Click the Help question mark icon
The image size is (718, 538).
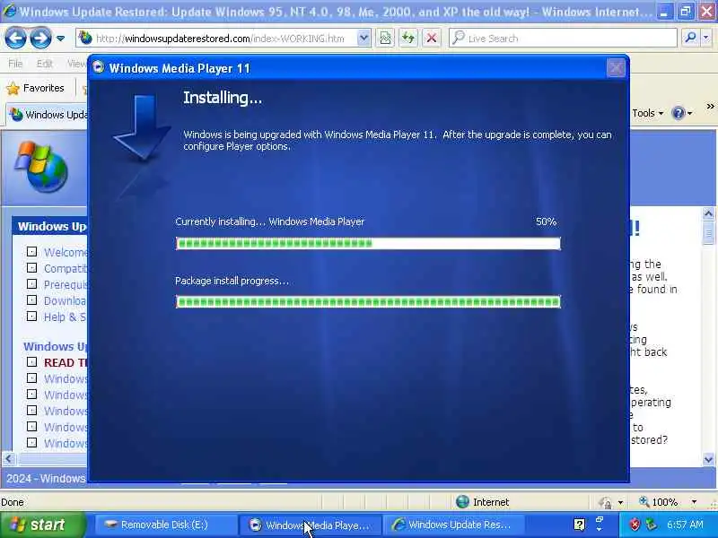(679, 113)
